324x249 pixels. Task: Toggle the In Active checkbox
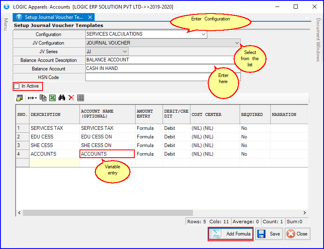17,86
